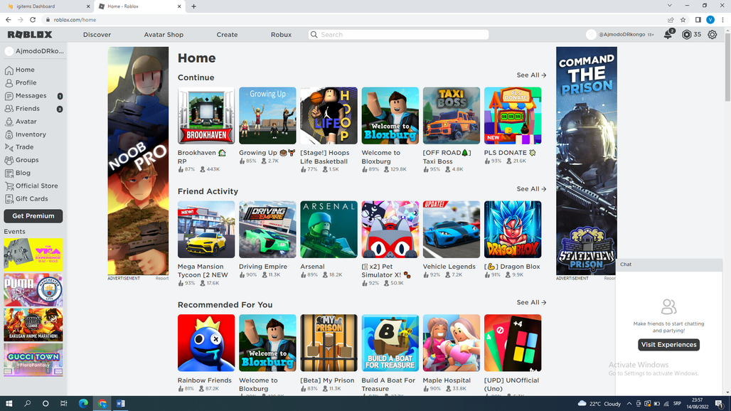
Task: Open the Home sidebar icon
Action: click(9, 70)
